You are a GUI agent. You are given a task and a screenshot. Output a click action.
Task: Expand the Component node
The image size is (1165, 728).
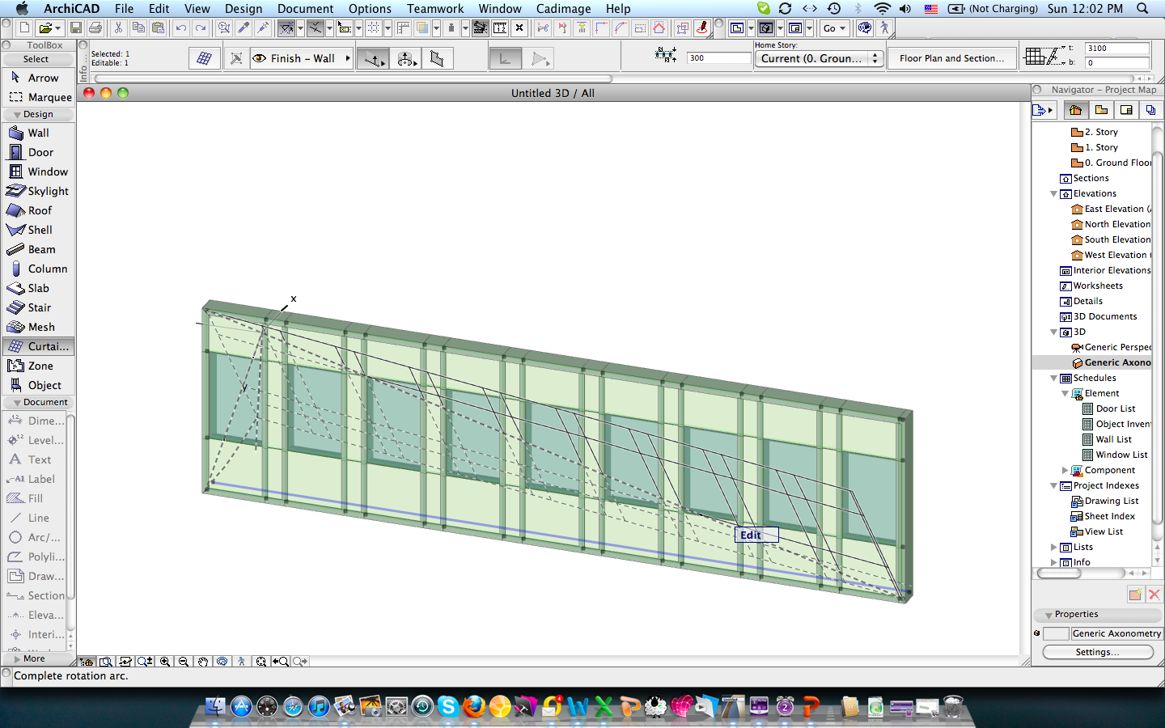(1065, 470)
